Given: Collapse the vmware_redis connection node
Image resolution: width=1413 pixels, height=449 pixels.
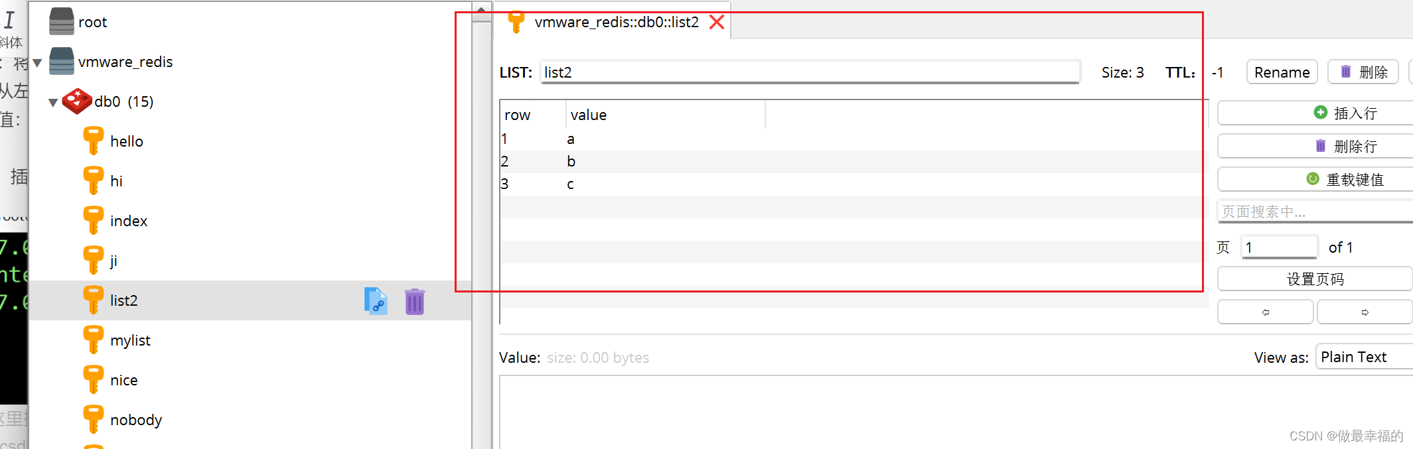Looking at the screenshot, I should click(x=37, y=62).
